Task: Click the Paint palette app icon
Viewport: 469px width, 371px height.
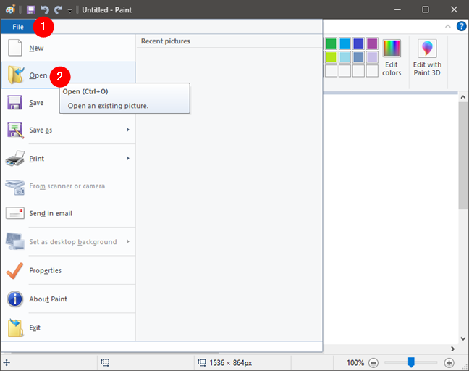Action: [10, 10]
